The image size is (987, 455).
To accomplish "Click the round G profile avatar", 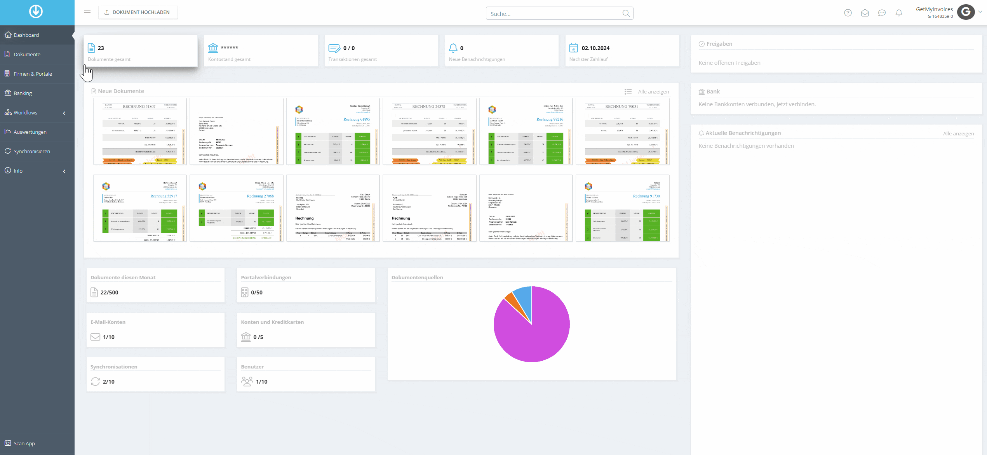I will click(x=966, y=12).
